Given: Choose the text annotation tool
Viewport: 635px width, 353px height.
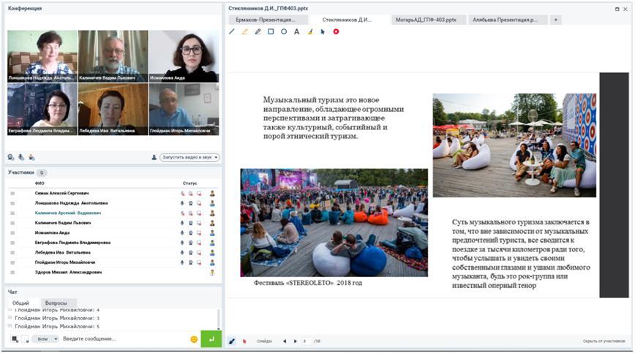Looking at the screenshot, I should 296,31.
